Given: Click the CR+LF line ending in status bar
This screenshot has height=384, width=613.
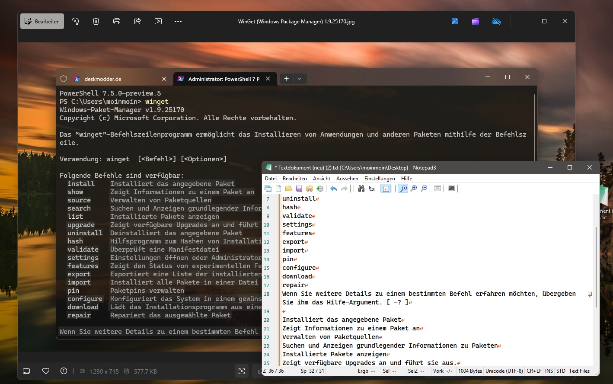Looking at the screenshot, I should (x=534, y=371).
